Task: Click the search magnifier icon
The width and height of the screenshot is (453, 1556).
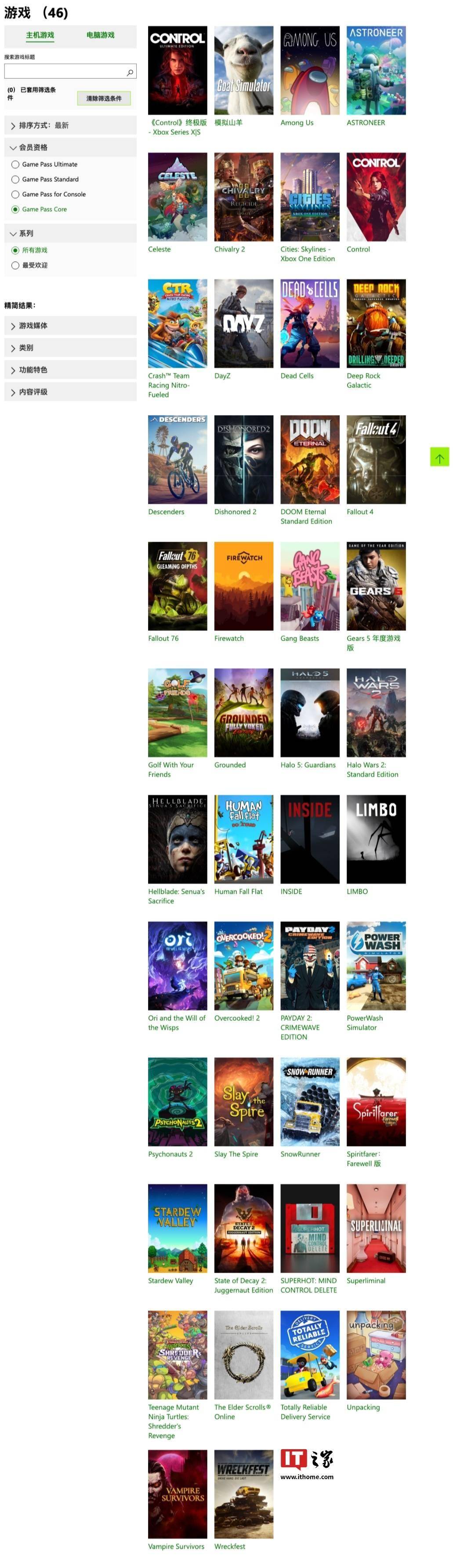Action: (x=130, y=73)
